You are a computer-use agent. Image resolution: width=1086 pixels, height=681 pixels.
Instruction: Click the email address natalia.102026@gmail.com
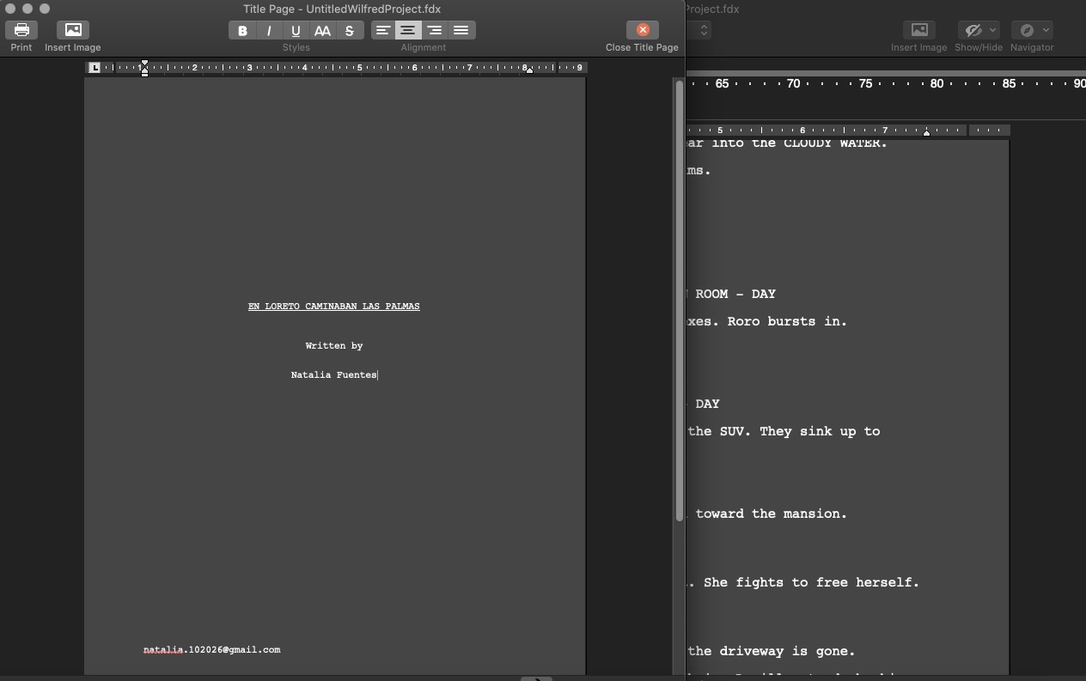coord(211,649)
